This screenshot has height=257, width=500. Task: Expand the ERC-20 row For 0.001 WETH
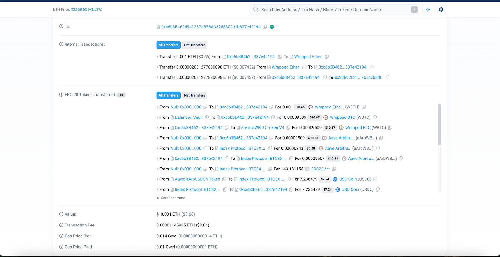coord(157,107)
